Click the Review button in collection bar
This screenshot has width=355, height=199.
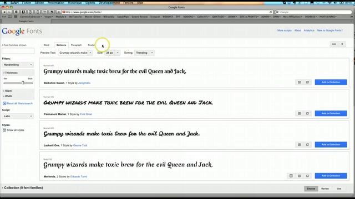[x=325, y=188]
